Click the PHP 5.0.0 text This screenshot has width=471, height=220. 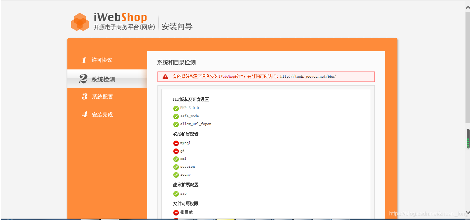coord(189,108)
